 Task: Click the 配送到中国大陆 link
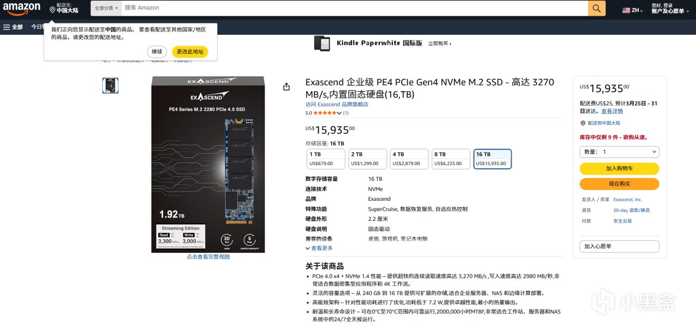pos(604,123)
